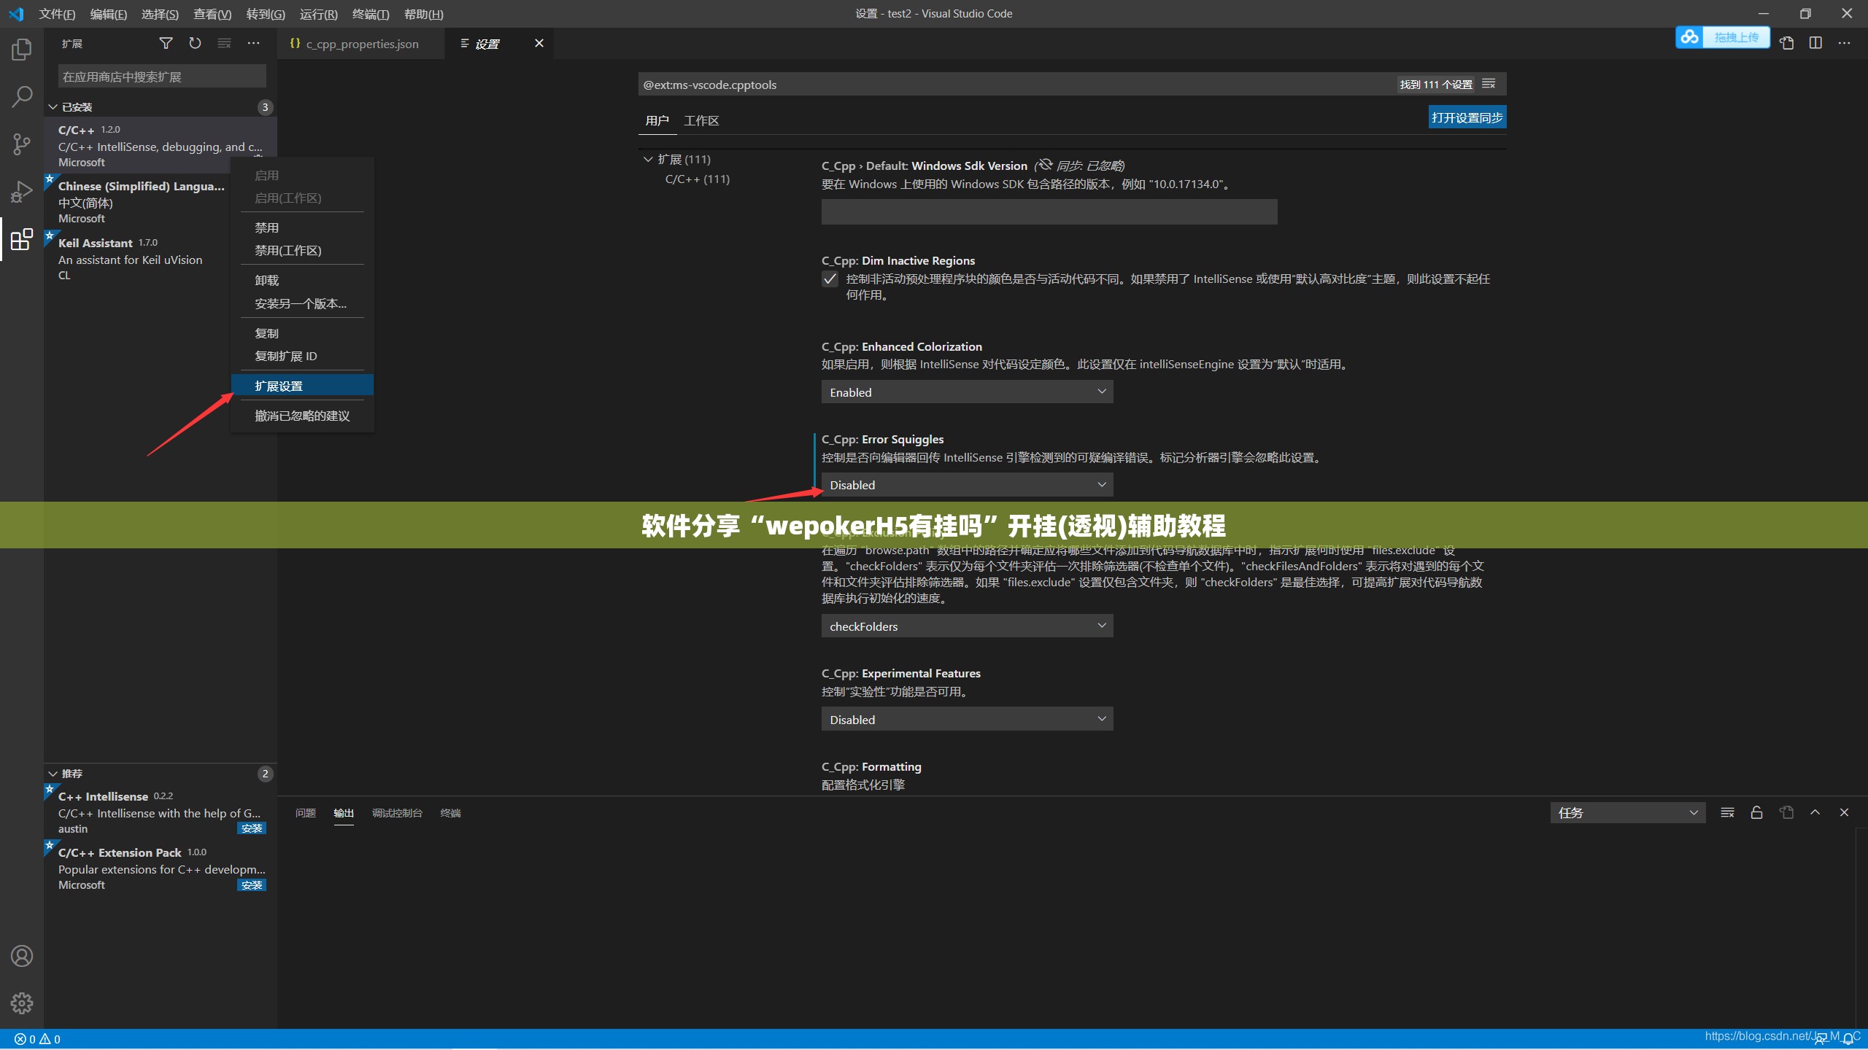This screenshot has height=1050, width=1868.
Task: Close the bottom panel
Action: point(1844,812)
